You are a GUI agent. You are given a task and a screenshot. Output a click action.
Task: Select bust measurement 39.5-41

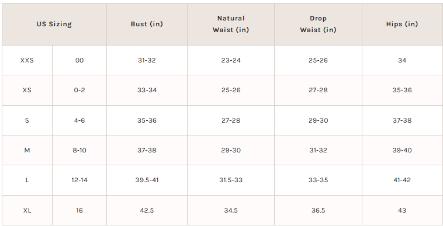click(147, 180)
